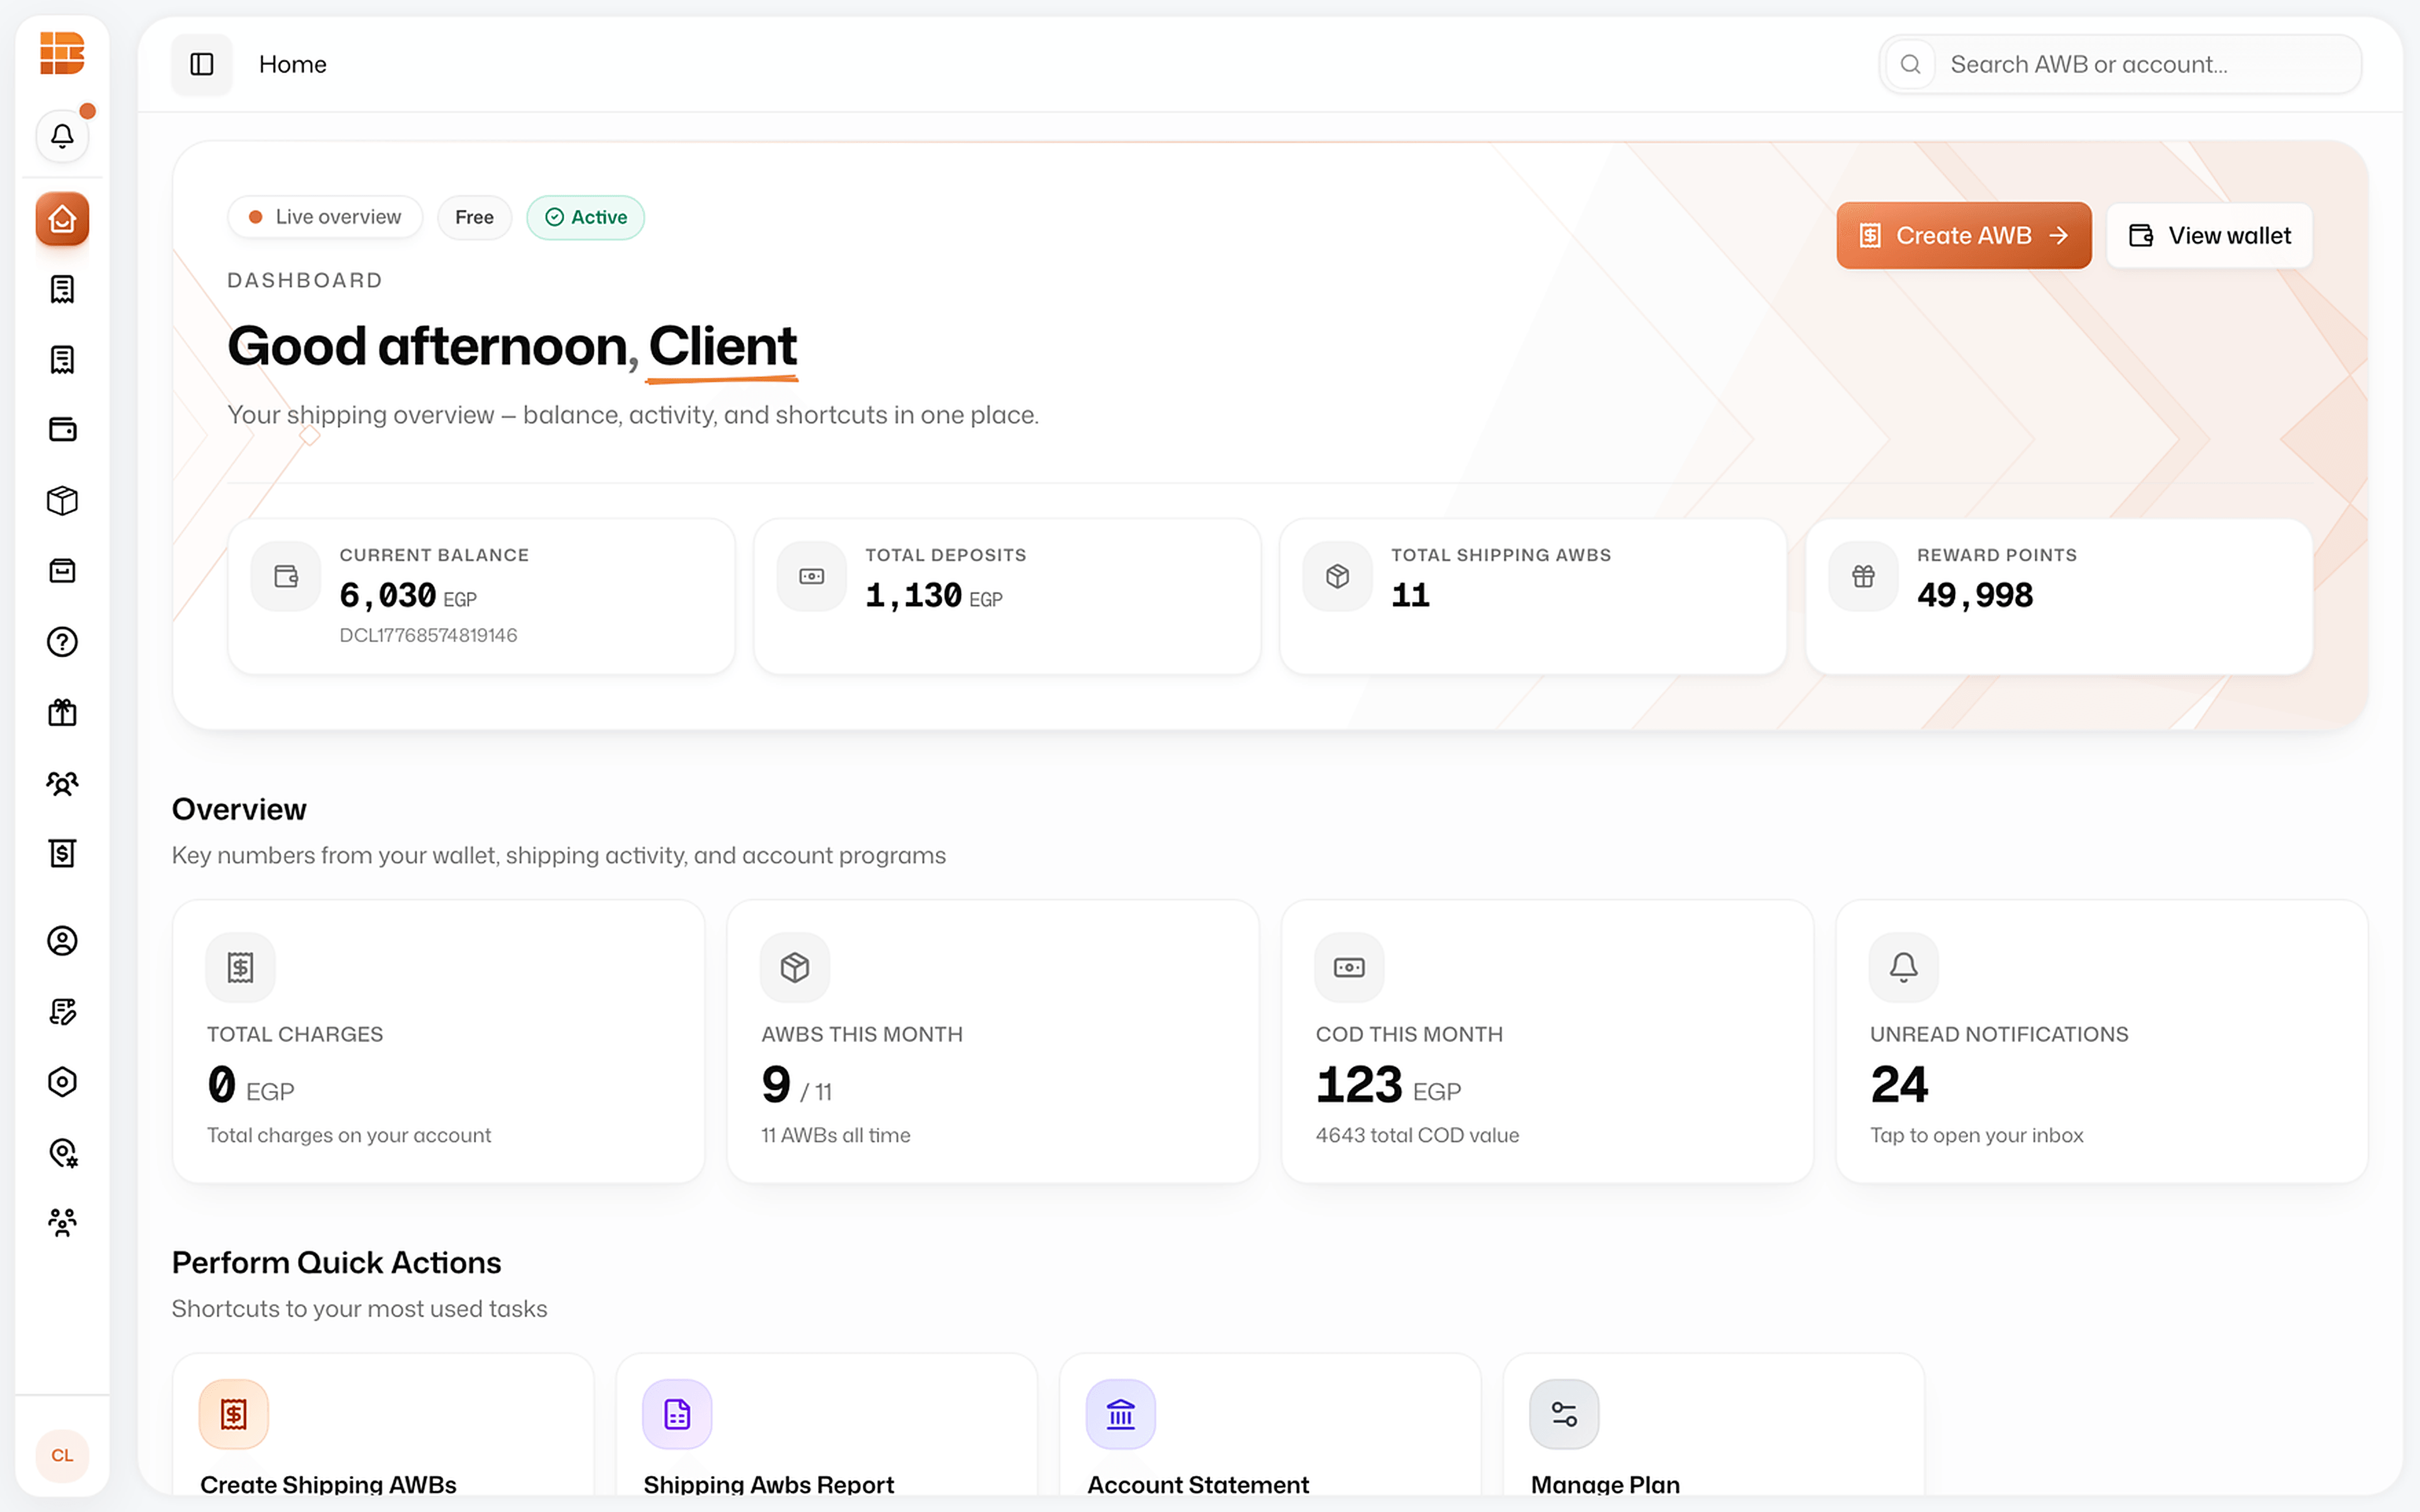Open the Reward Points card
Image resolution: width=2420 pixels, height=1512 pixels.
[2059, 596]
